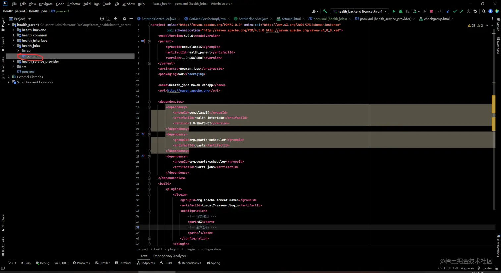Fold the parent block at line 4

(149, 41)
